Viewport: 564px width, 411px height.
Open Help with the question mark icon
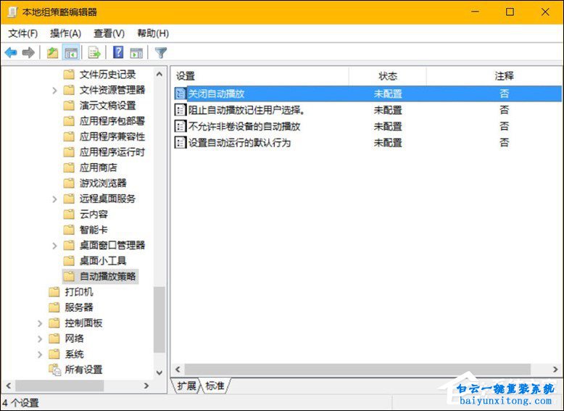click(118, 52)
